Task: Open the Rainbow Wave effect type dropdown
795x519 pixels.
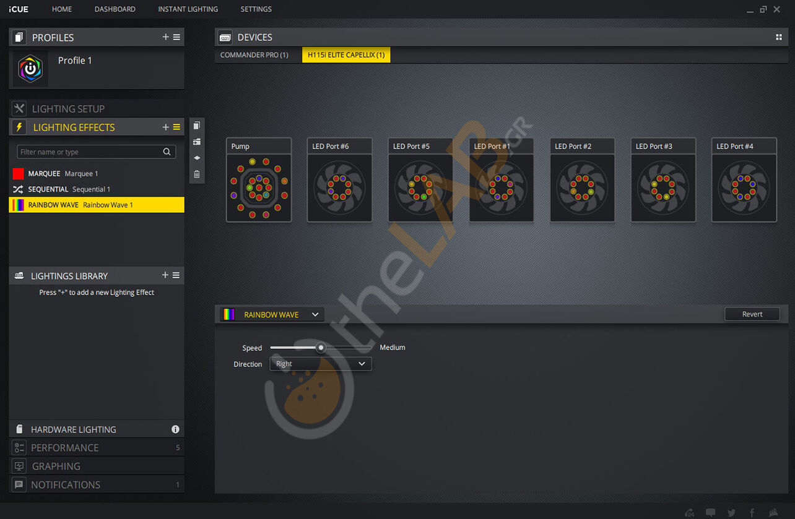Action: (x=271, y=314)
